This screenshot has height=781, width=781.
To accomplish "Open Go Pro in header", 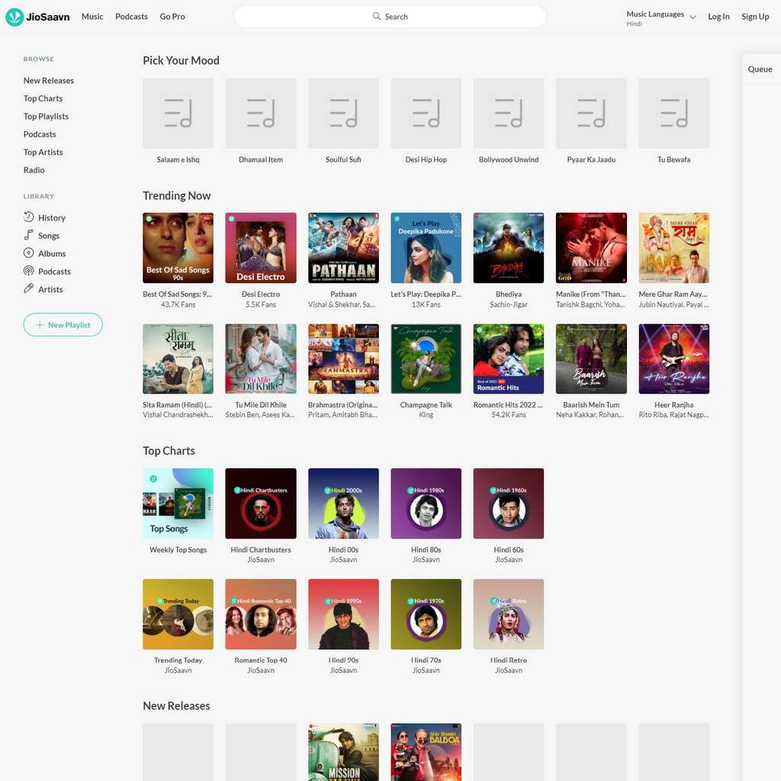I will coord(172,17).
